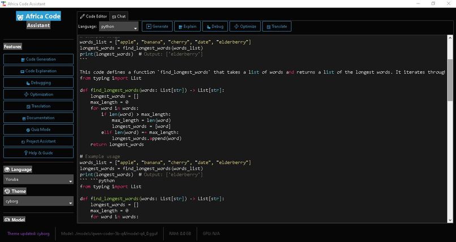The image size is (456, 242).
Task: Open the cyborg theme dropdown
Action: [x=38, y=201]
